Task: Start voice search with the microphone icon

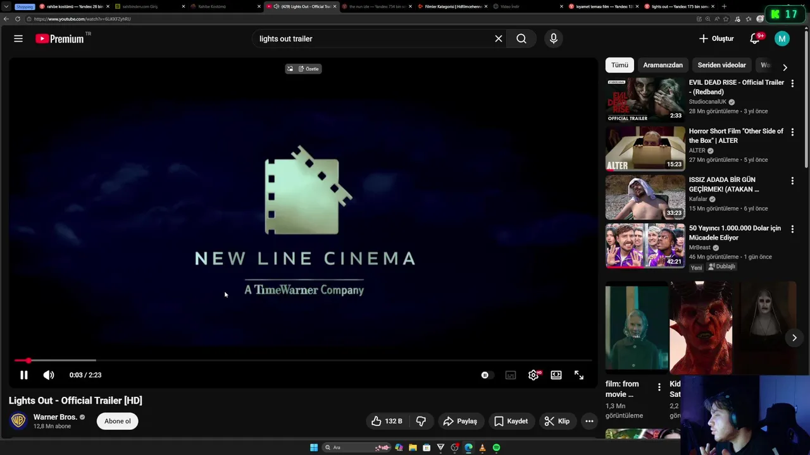Action: pos(554,39)
